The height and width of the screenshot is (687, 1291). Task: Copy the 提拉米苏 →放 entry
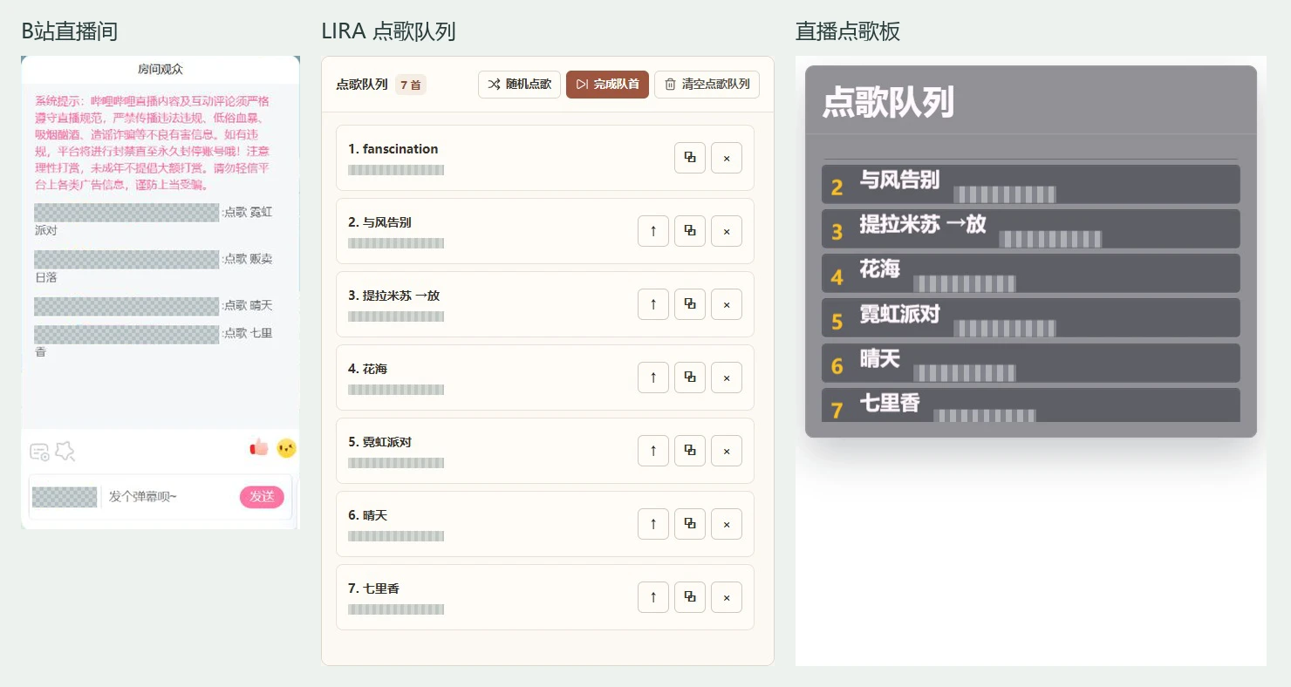tap(690, 304)
